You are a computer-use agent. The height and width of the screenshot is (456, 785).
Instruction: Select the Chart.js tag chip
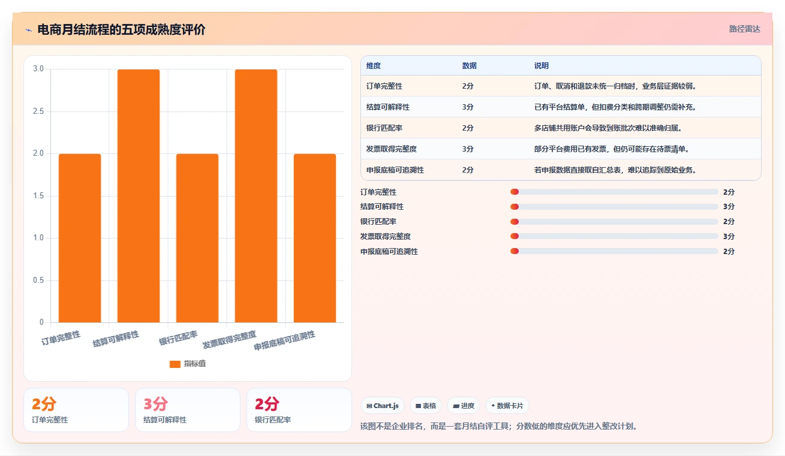[x=383, y=406]
